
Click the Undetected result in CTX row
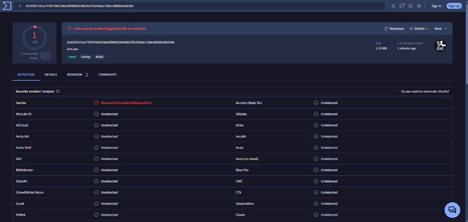[329, 193]
